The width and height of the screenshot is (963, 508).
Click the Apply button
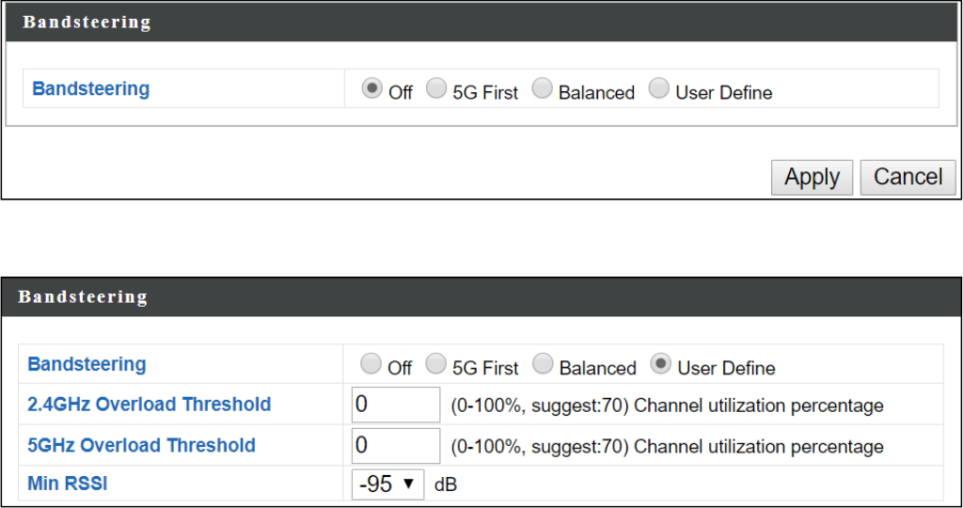pyautogui.click(x=812, y=177)
